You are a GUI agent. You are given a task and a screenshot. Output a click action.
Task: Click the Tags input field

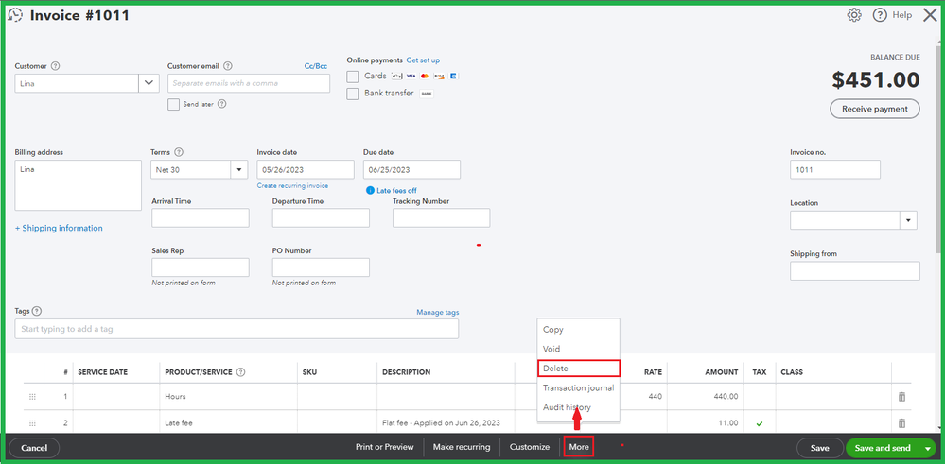[236, 329]
